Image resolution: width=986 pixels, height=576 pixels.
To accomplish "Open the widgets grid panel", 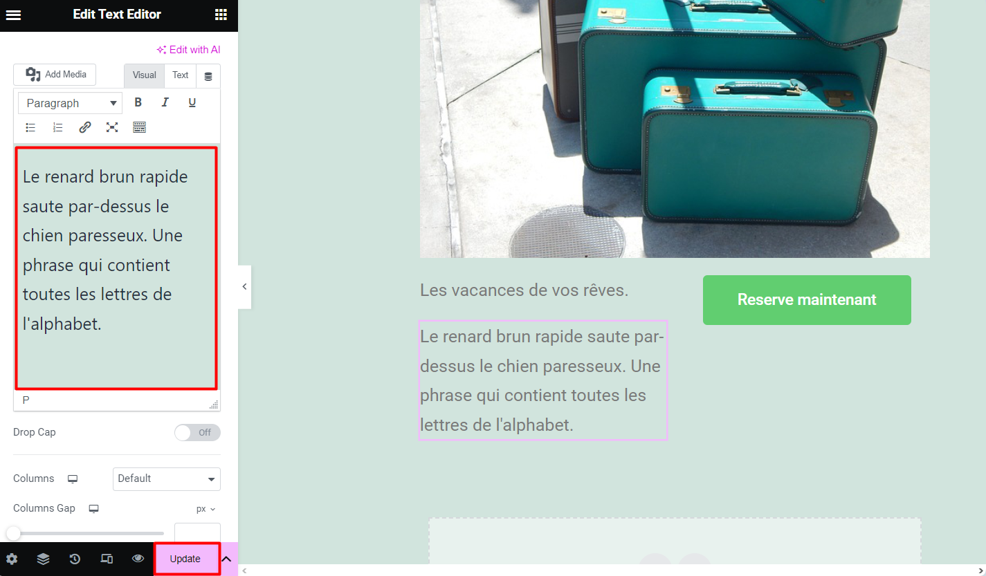I will tap(221, 15).
